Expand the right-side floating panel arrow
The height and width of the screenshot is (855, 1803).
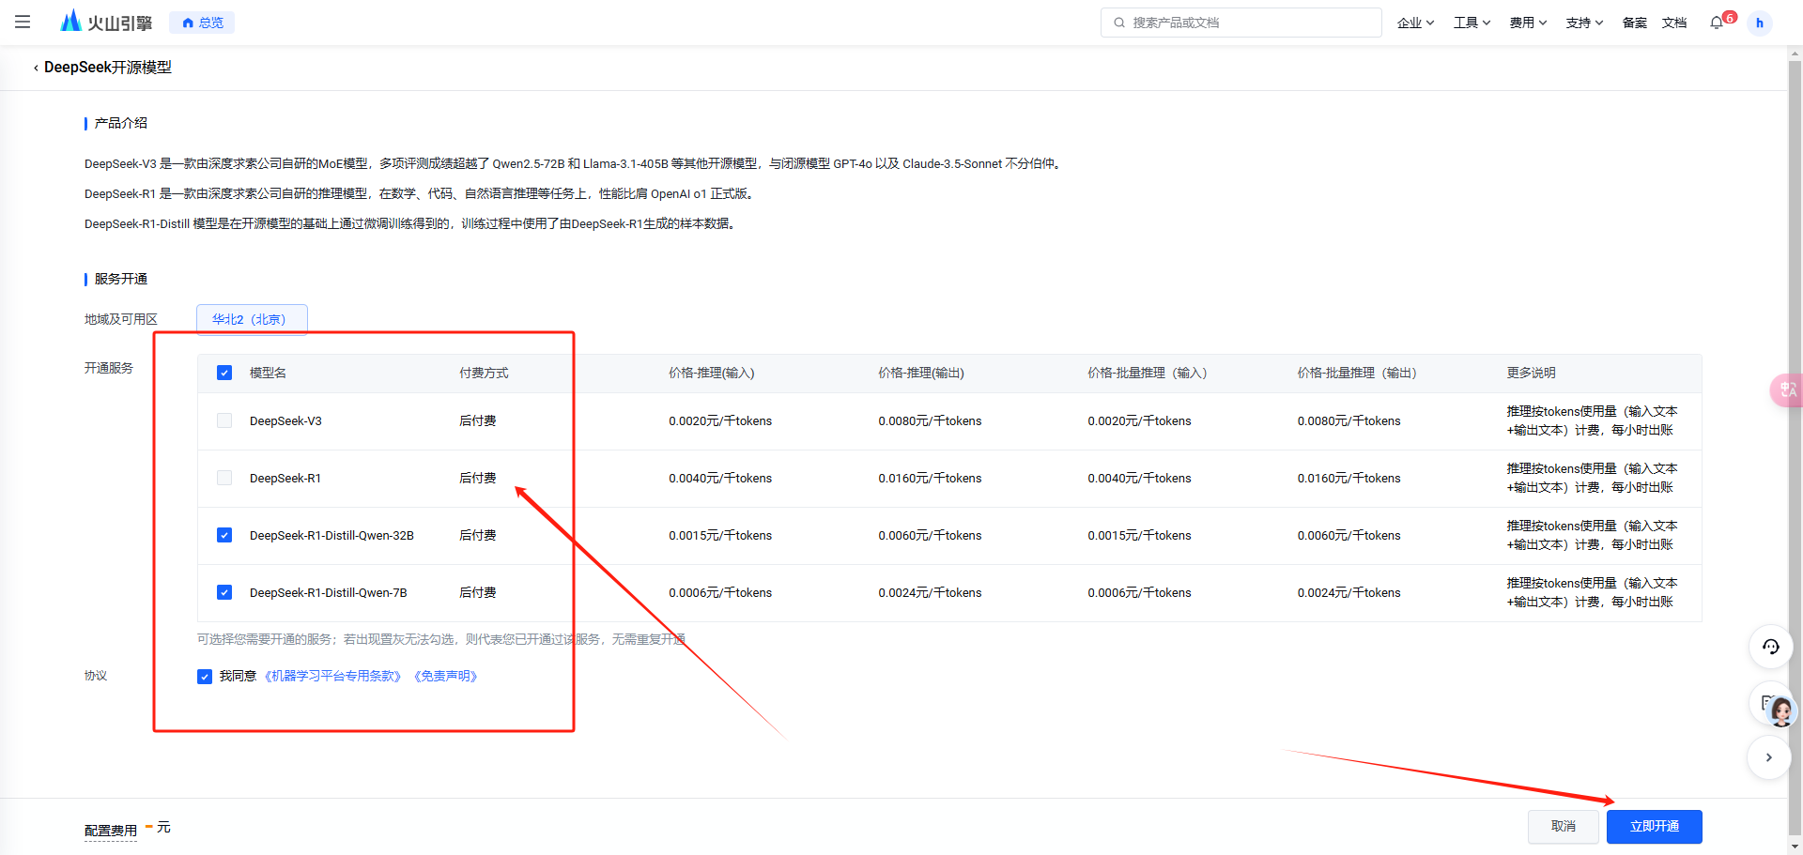point(1769,757)
